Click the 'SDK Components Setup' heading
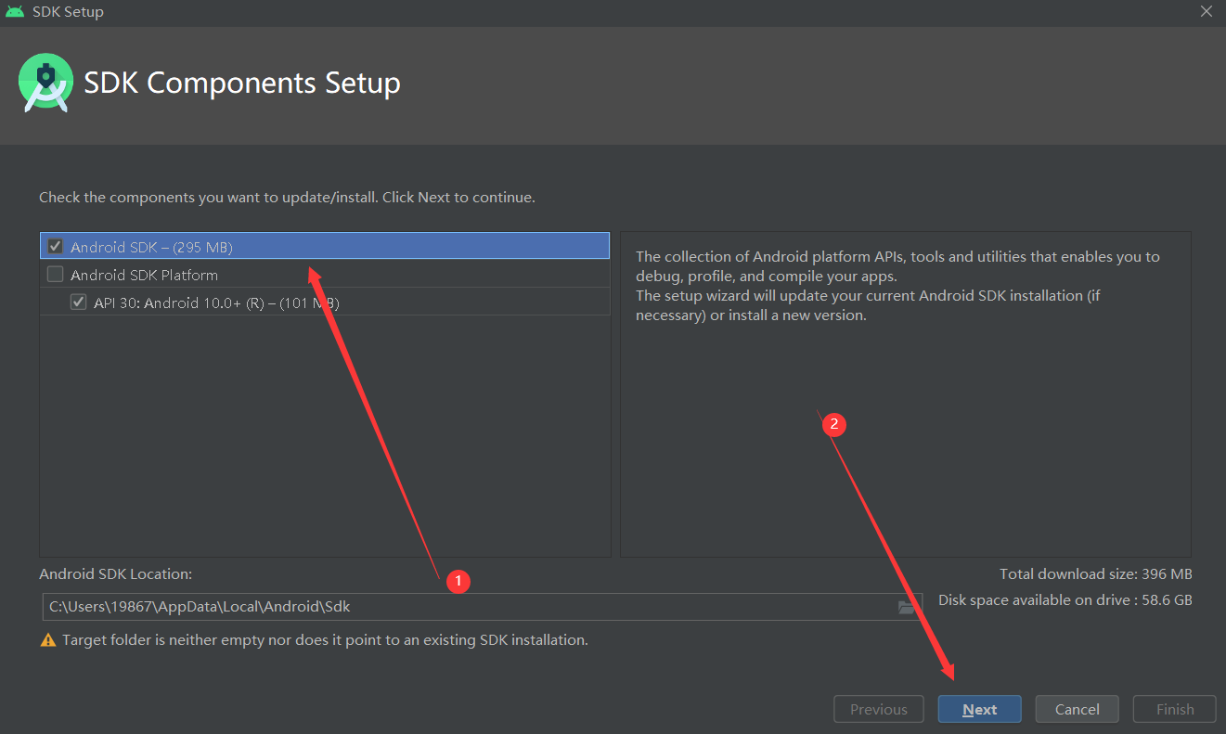The width and height of the screenshot is (1226, 734). 242,83
